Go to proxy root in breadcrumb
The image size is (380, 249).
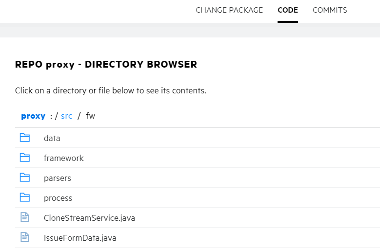click(x=33, y=116)
